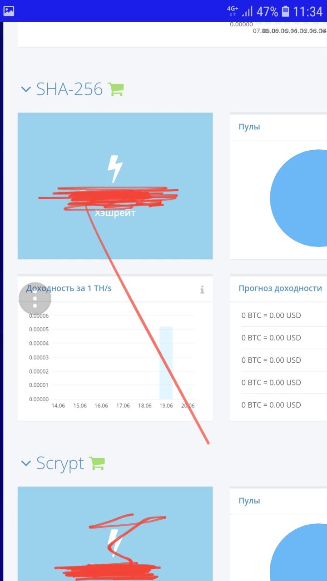Tap the image notification icon in status bar
Screen dimensions: 327x581
9,11
